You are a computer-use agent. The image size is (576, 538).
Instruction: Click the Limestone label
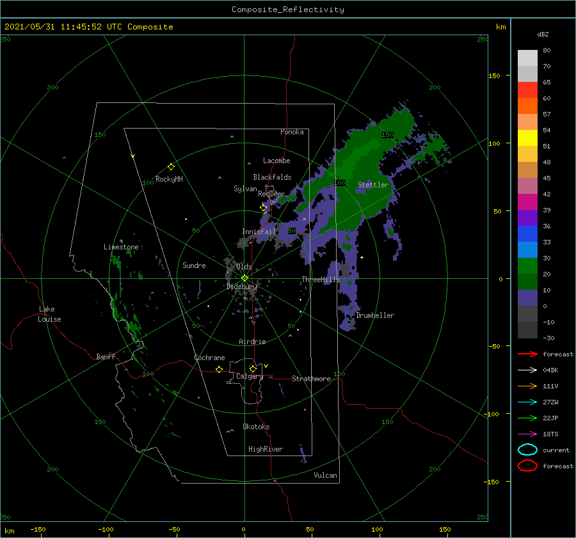pos(121,247)
